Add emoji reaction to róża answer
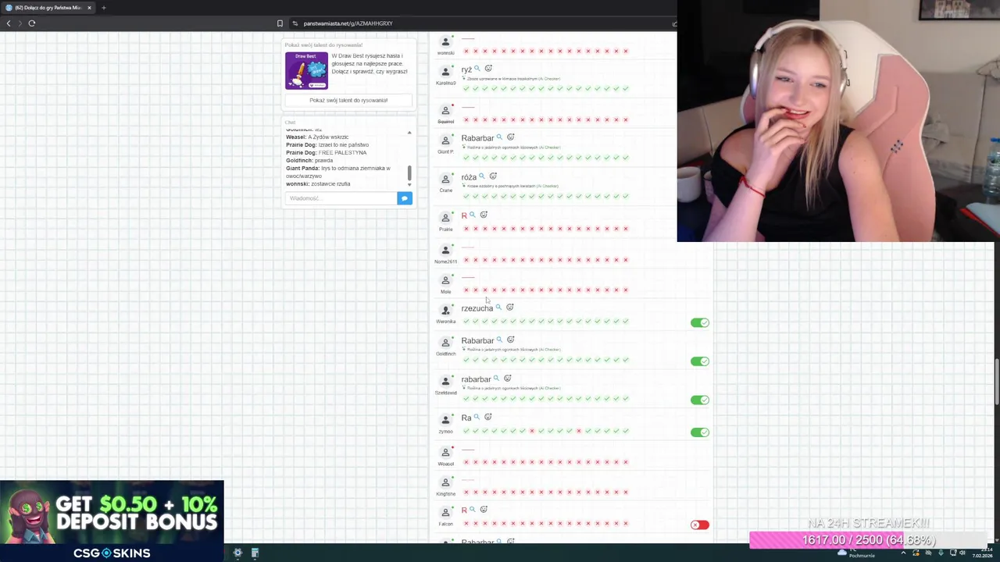The height and width of the screenshot is (562, 1000). [x=493, y=176]
